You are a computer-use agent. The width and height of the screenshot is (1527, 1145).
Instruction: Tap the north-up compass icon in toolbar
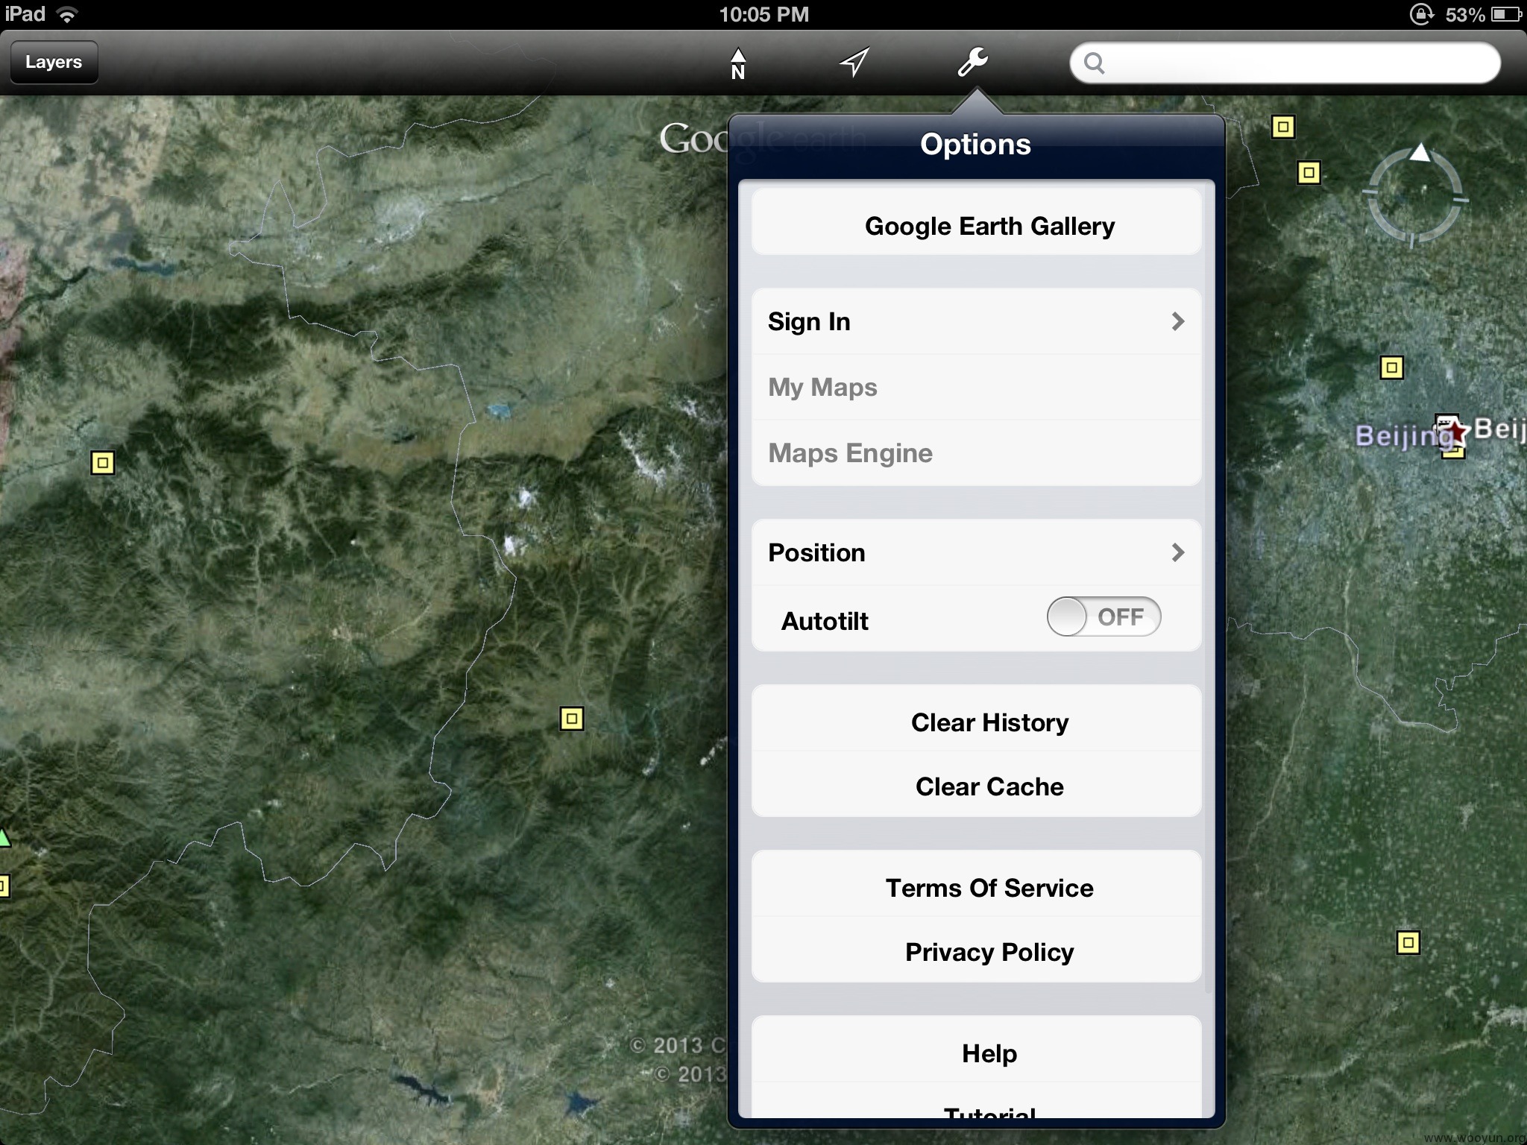point(737,63)
